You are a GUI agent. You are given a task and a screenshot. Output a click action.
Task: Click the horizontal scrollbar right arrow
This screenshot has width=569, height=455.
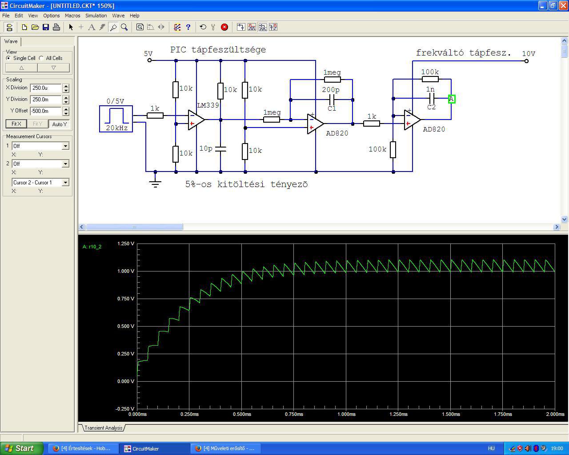[557, 227]
